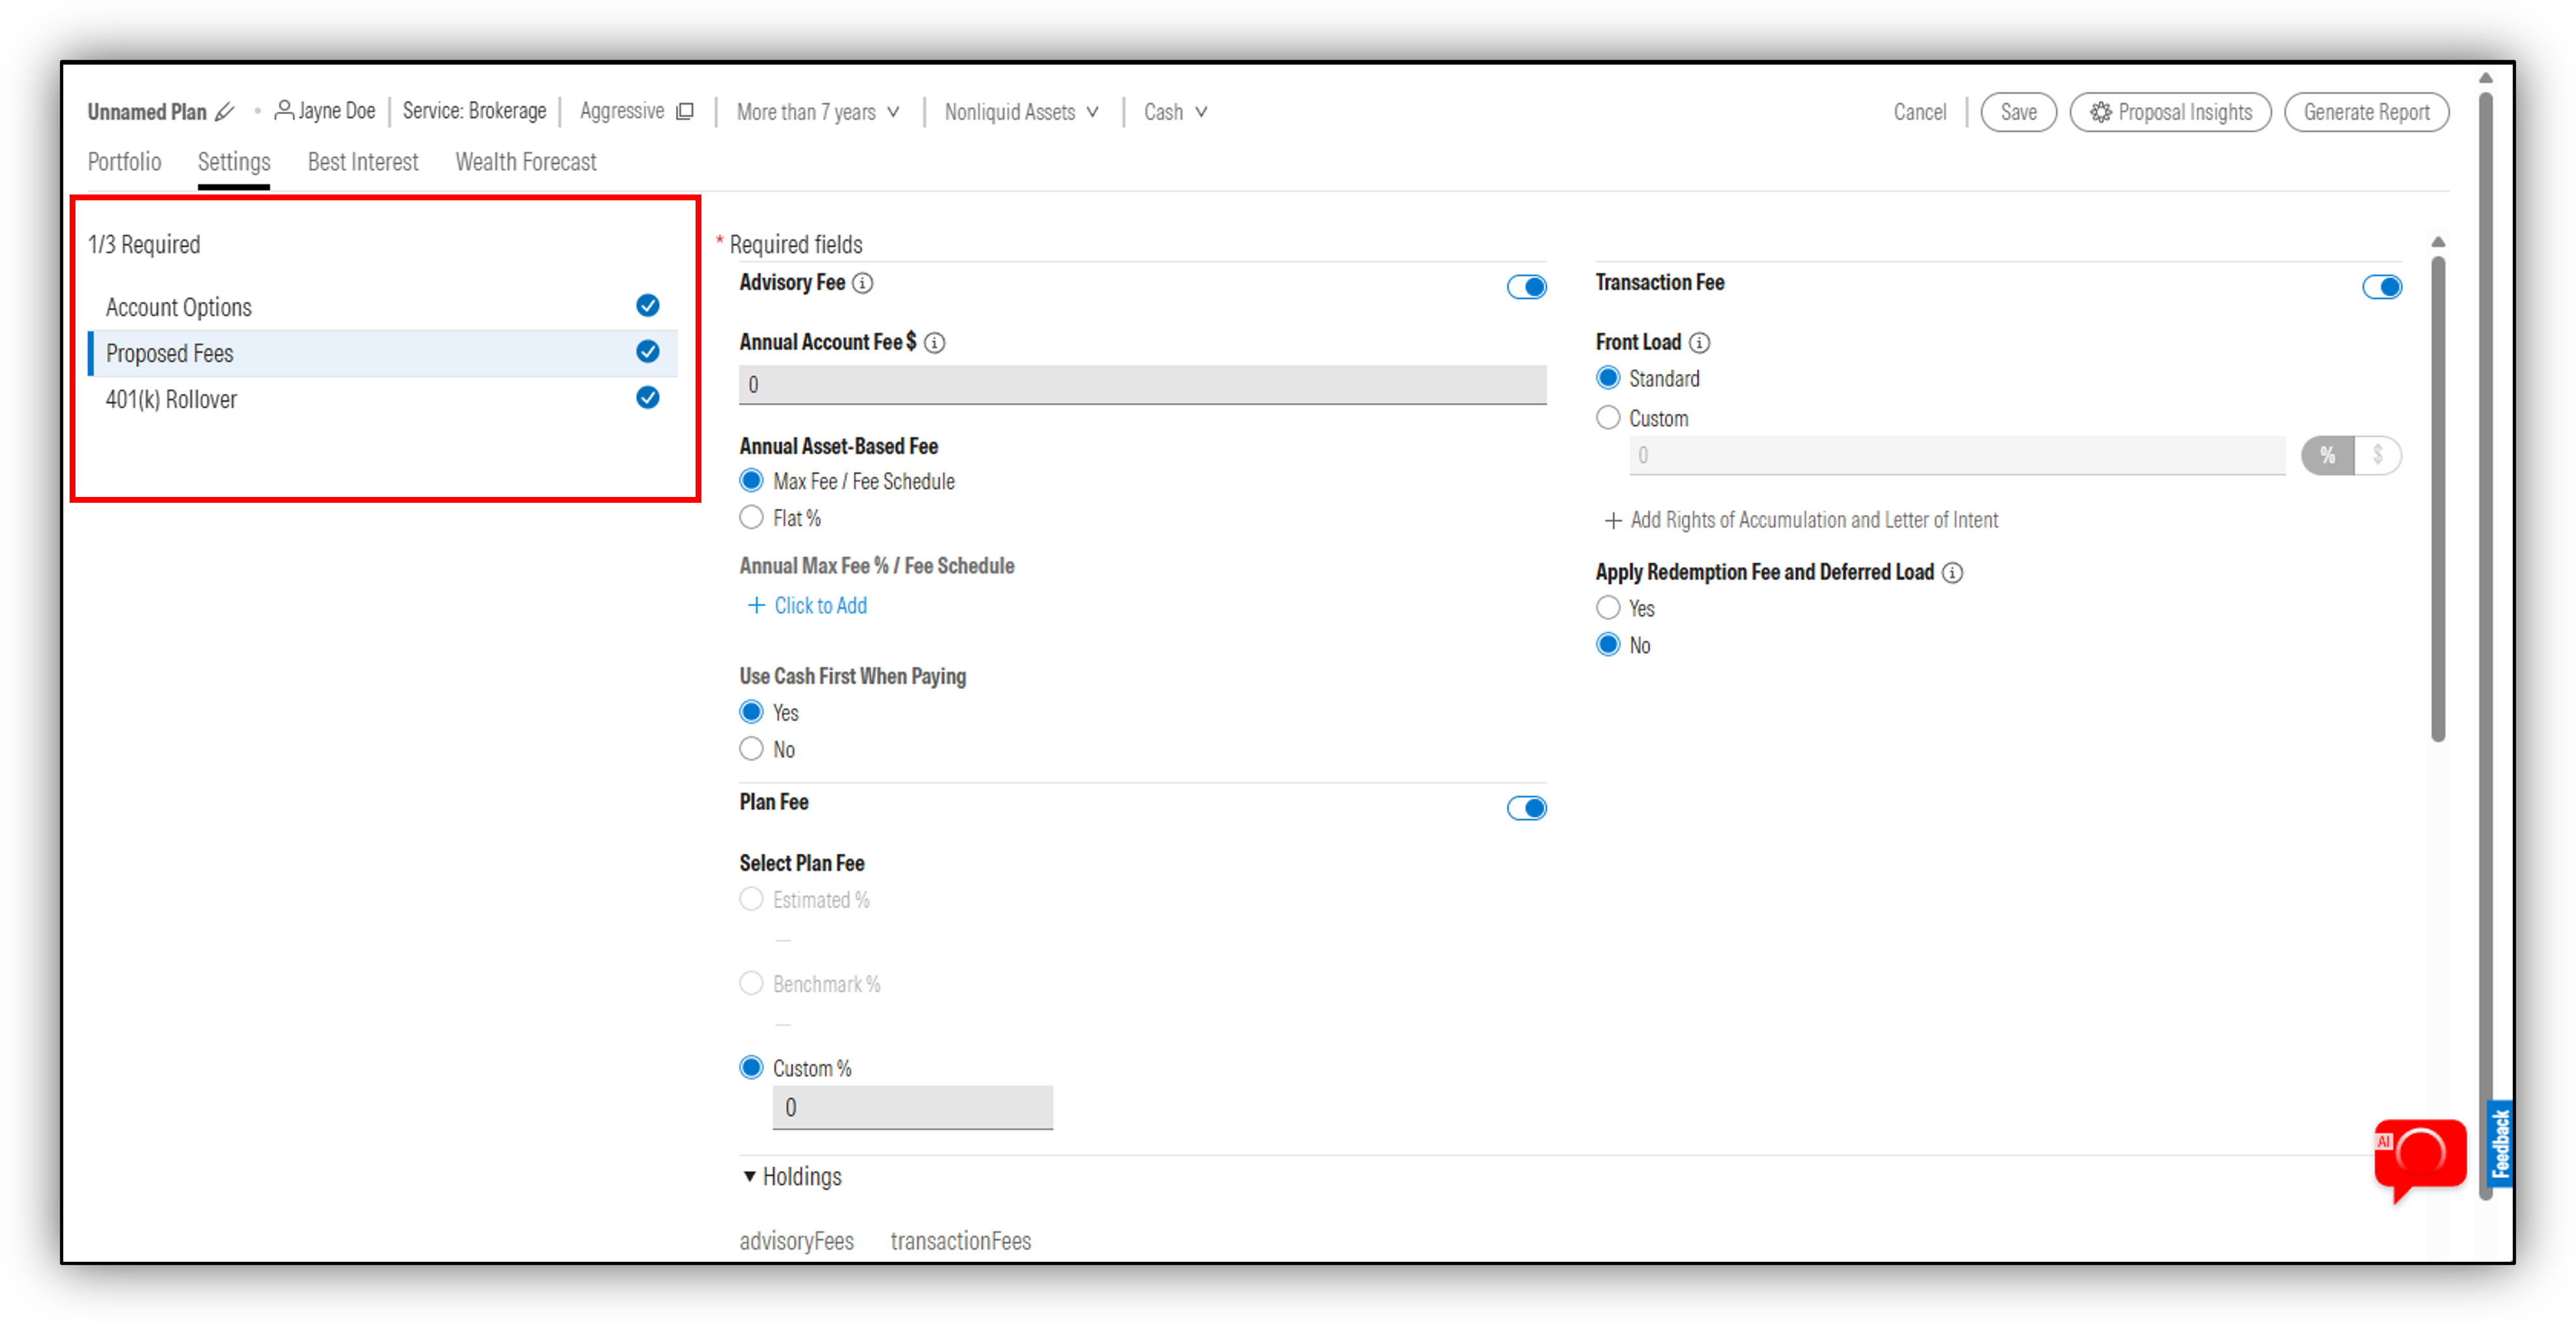The width and height of the screenshot is (2576, 1325).
Task: Switch front load unit to percent
Action: tap(2328, 456)
